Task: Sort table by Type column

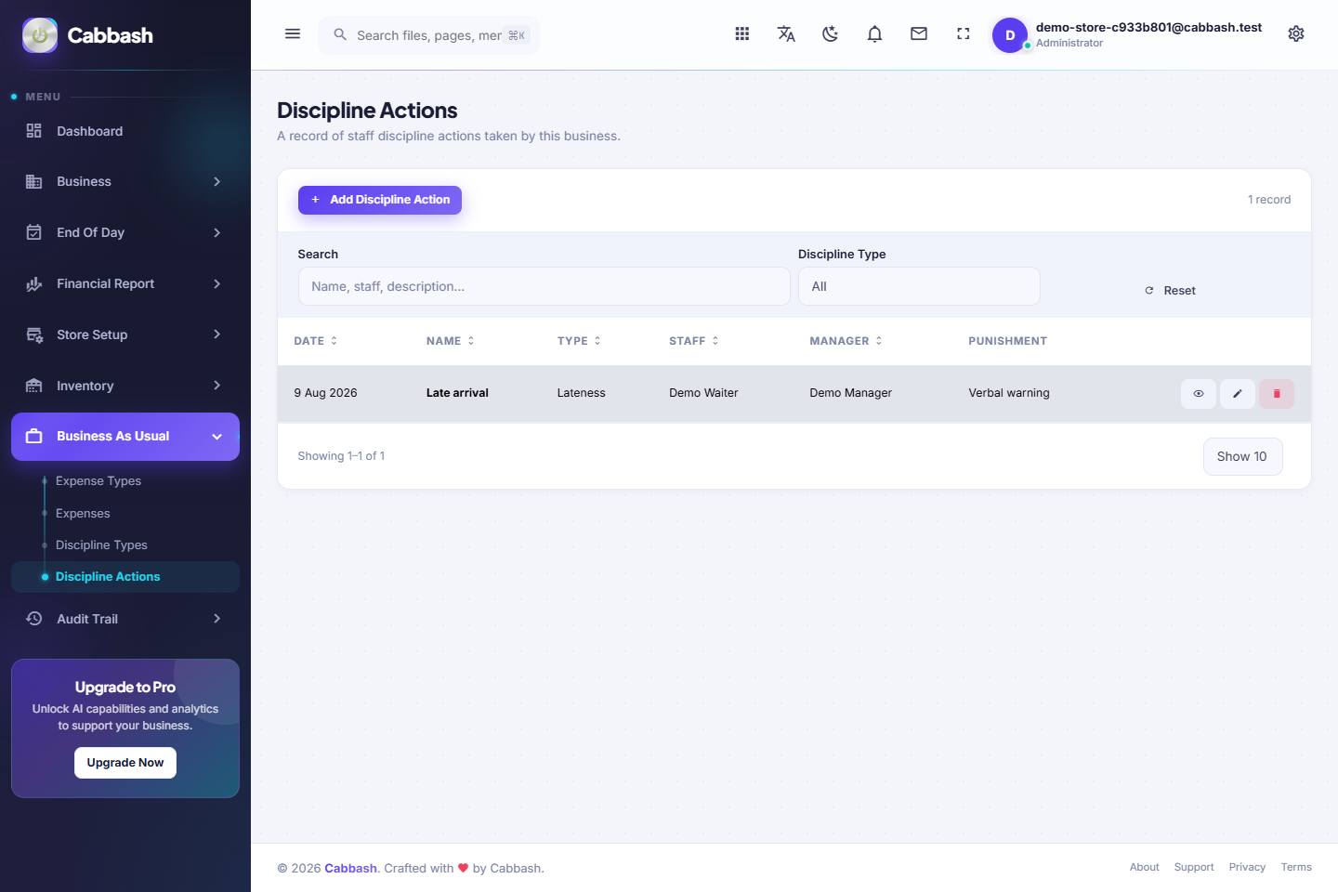Action: (x=579, y=341)
